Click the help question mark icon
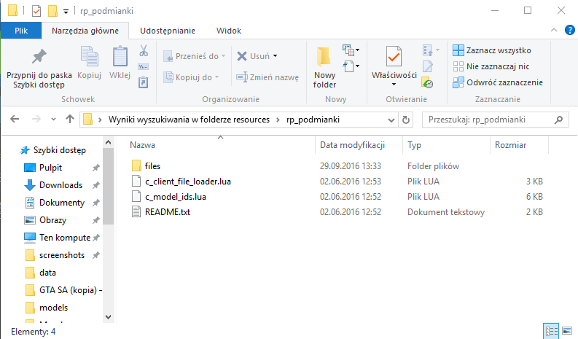Viewport: 578px width, 339px height. (x=569, y=30)
